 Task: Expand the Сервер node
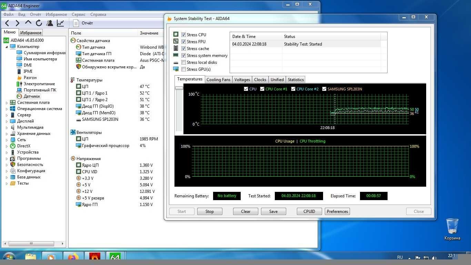(7, 115)
